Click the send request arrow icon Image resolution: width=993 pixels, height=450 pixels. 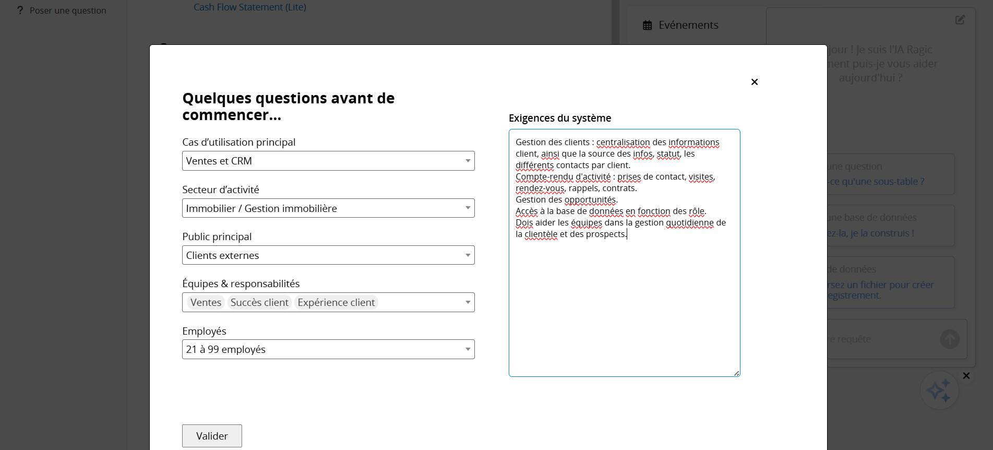[949, 339]
